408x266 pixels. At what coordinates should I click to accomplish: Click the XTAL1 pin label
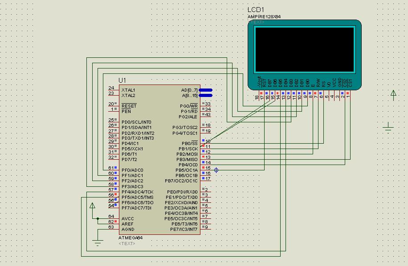(x=128, y=90)
